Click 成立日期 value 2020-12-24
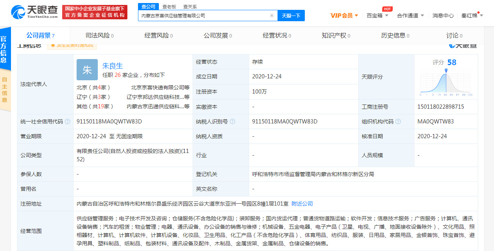The height and width of the screenshot is (251, 494). 268,76
